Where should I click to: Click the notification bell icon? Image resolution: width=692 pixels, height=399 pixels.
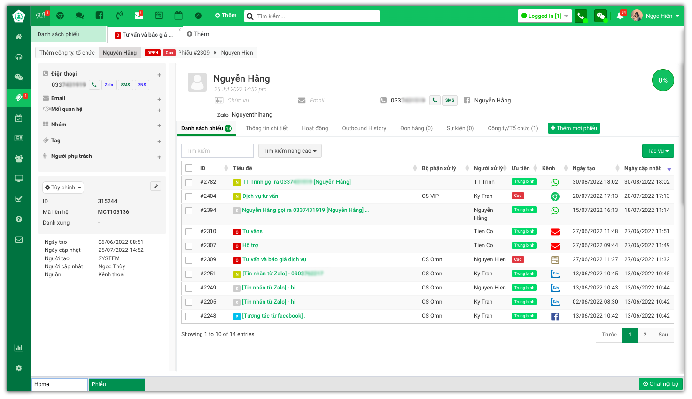620,16
